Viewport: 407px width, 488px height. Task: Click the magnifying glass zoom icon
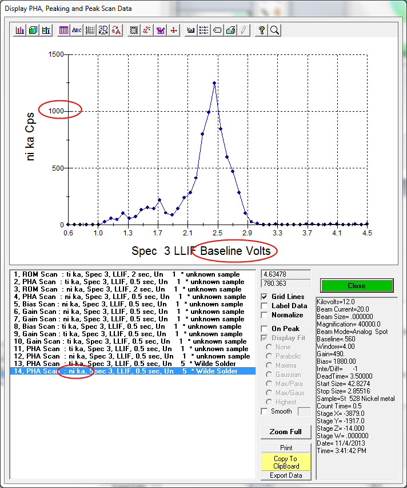[x=274, y=30]
